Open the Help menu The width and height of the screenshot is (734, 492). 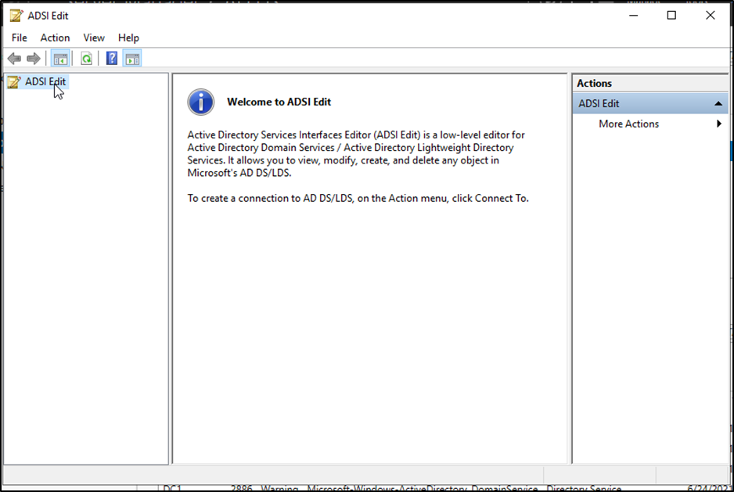tap(128, 38)
